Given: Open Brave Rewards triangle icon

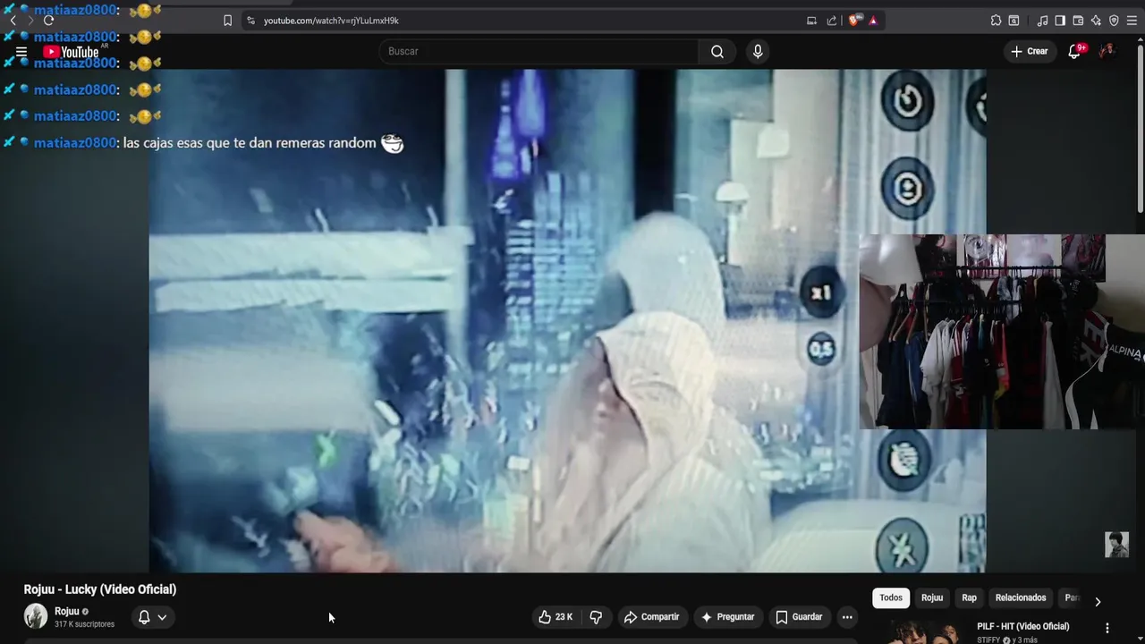Looking at the screenshot, I should point(873,21).
